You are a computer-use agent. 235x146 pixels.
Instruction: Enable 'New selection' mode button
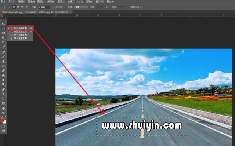pyautogui.click(x=14, y=7)
